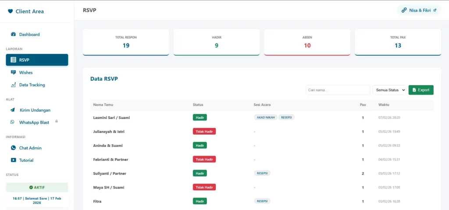Click RESEPSI tag in Fitra row
The width and height of the screenshot is (449, 210).
(x=262, y=201)
